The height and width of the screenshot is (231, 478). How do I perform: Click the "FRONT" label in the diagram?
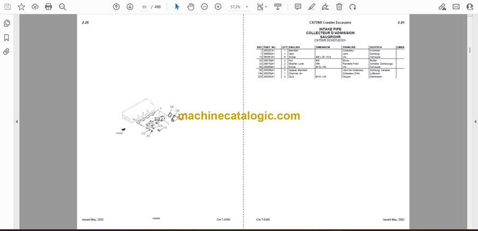(x=120, y=133)
